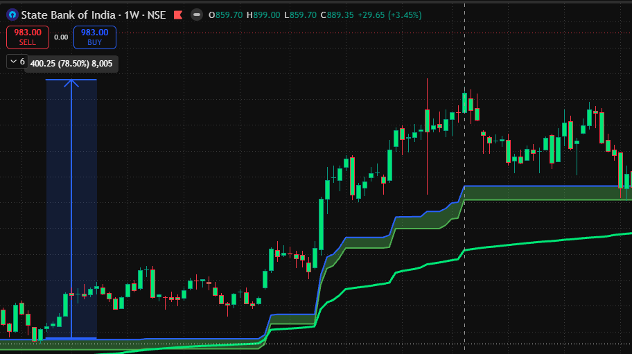
Task: Open the State Bank of India symbol title
Action: [x=93, y=15]
